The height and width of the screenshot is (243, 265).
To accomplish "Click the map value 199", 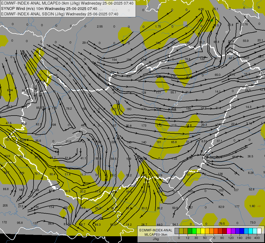I will 129,159.
